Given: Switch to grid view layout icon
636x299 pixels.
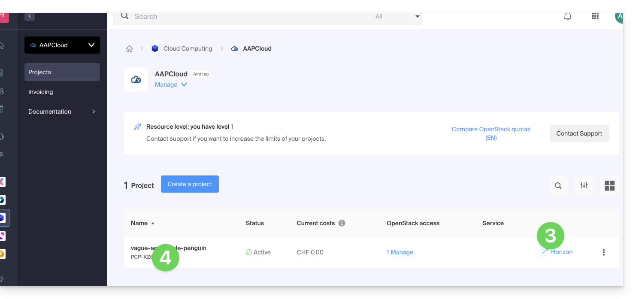Looking at the screenshot, I should [609, 186].
